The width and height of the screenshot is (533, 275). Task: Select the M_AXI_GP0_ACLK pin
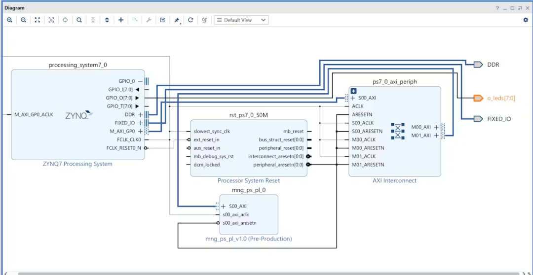tap(34, 115)
